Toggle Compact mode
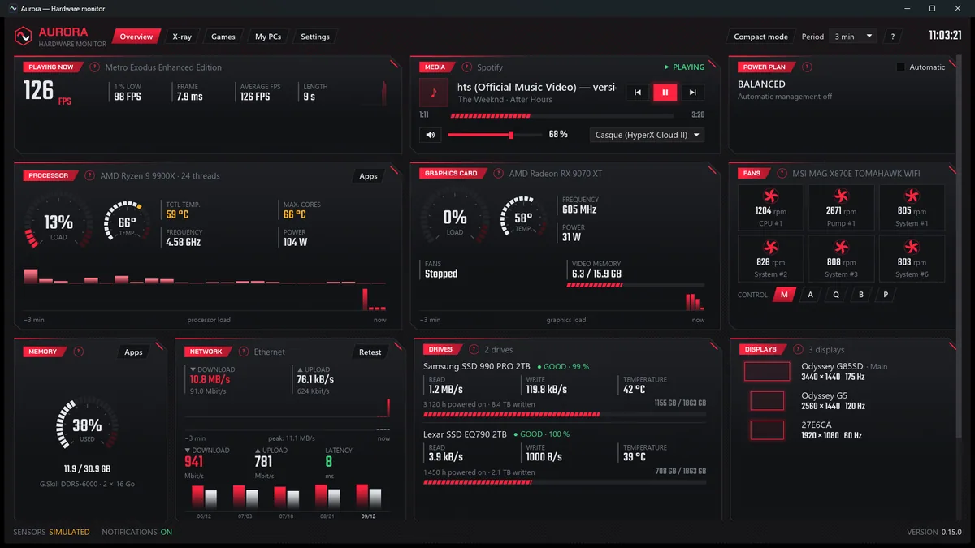The image size is (975, 548). (x=760, y=37)
